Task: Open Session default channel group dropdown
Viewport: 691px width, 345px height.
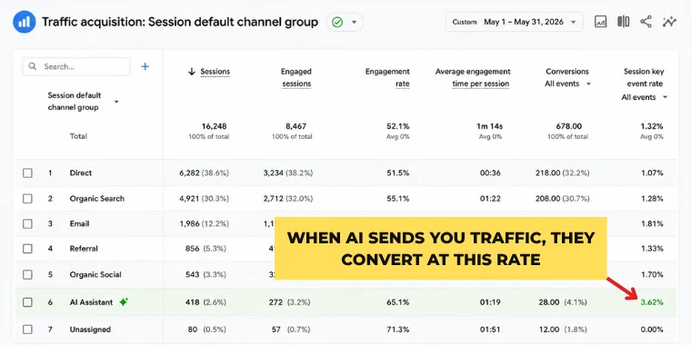Action: (116, 102)
